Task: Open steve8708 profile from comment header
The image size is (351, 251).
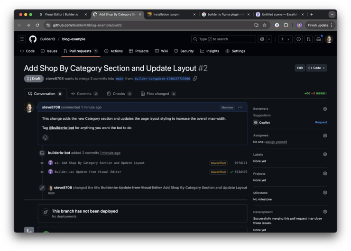Action: pyautogui.click(x=51, y=108)
